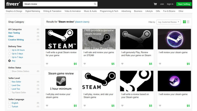Select 'Any' delivery time

coord(9,61)
